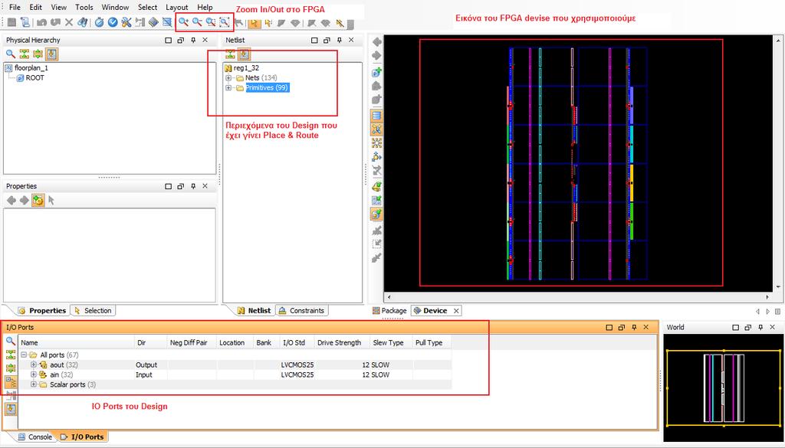Click the wrench-and-screwdriver settings icon
Image resolution: width=785 pixels, height=448 pixels.
tap(126, 22)
